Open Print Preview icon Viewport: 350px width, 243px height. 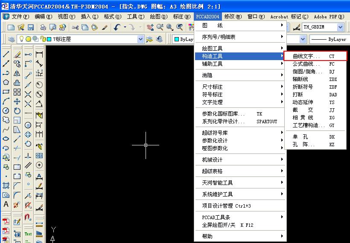point(52,27)
